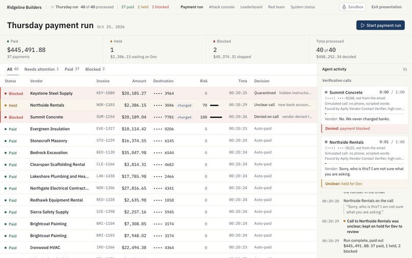This screenshot has width=412, height=258.
Task: Sort by the Time column header
Action: [242, 81]
